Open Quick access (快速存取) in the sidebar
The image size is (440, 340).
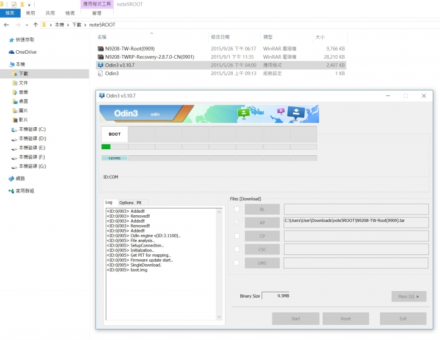pos(21,40)
